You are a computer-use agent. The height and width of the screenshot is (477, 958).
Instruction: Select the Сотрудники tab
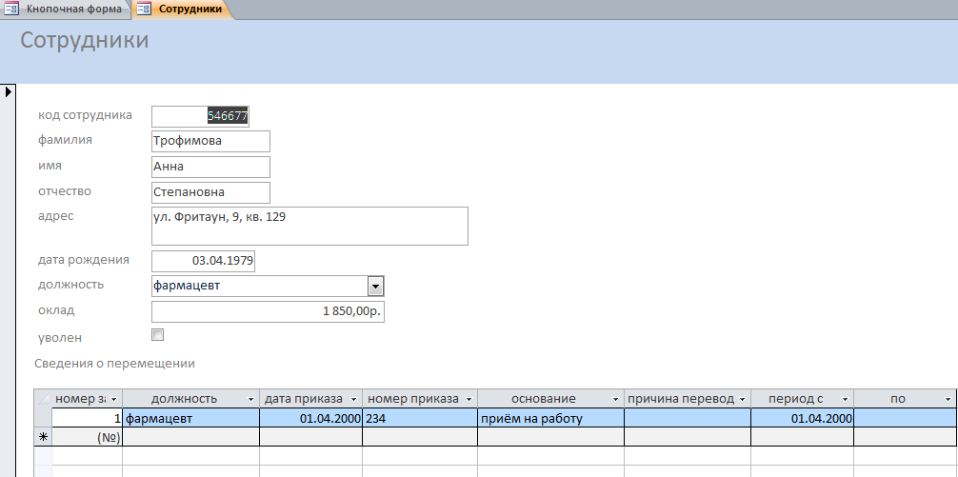pyautogui.click(x=183, y=10)
